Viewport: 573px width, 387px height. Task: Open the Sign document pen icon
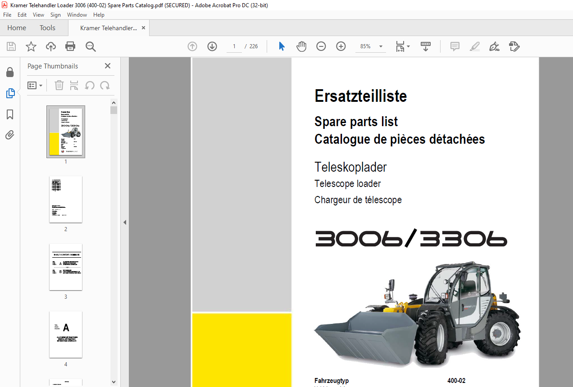click(494, 46)
